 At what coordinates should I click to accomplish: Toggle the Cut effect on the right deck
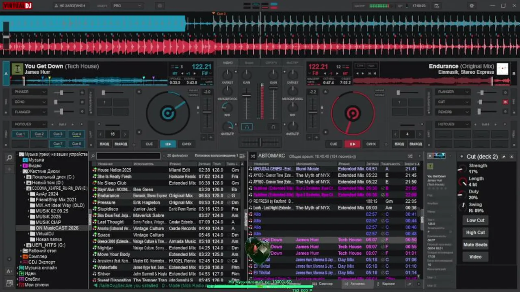[x=505, y=102]
